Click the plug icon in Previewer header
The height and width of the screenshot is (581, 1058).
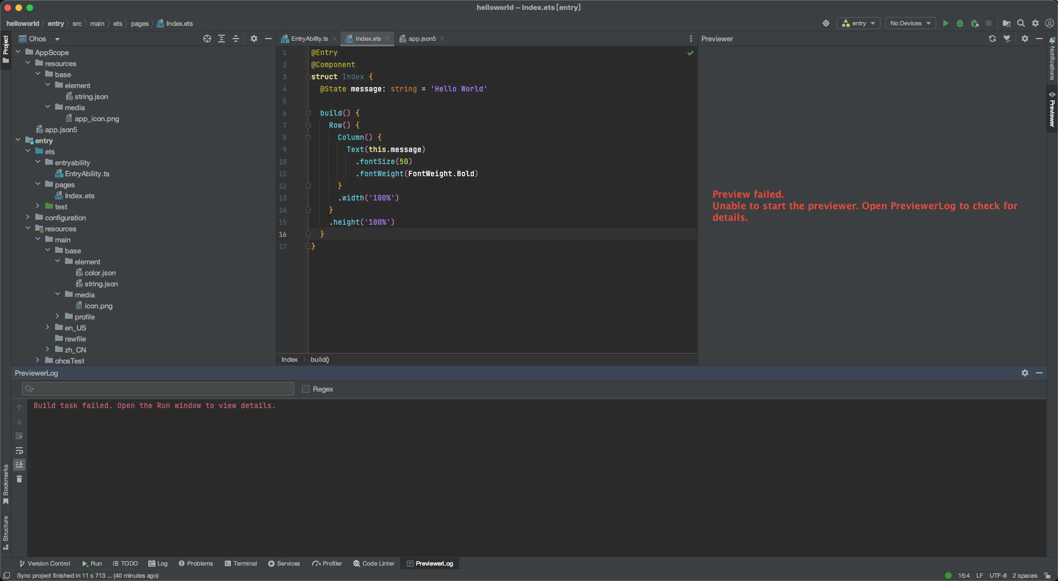(x=1007, y=39)
